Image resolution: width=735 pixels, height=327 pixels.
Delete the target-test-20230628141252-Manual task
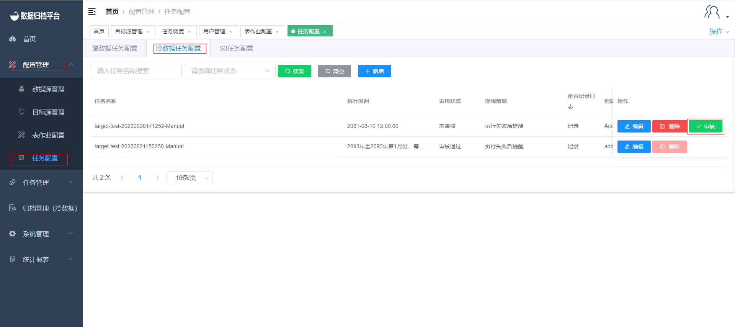670,126
